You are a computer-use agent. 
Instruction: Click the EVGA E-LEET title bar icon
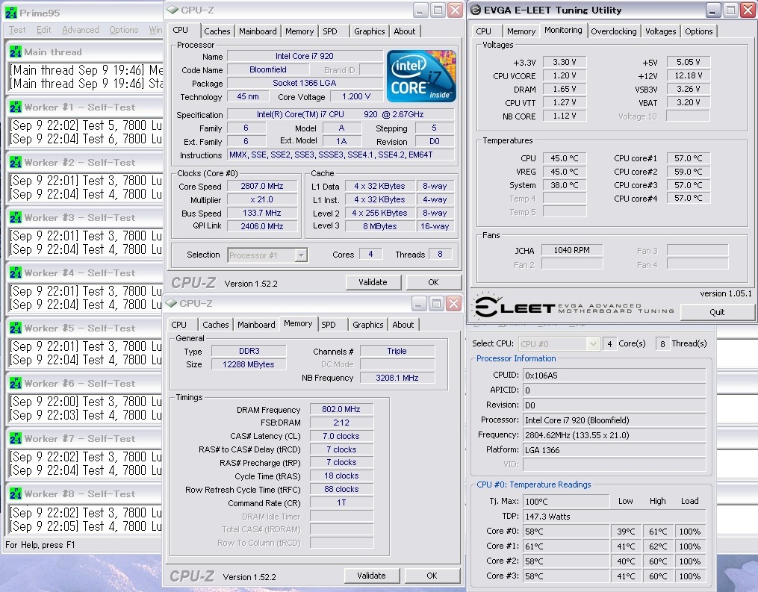[x=476, y=10]
